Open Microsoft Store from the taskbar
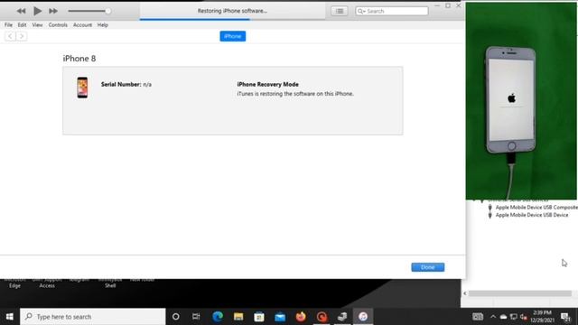The height and width of the screenshot is (325, 578). click(x=259, y=317)
